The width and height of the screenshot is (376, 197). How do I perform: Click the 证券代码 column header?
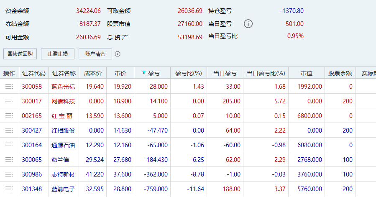pyautogui.click(x=34, y=73)
